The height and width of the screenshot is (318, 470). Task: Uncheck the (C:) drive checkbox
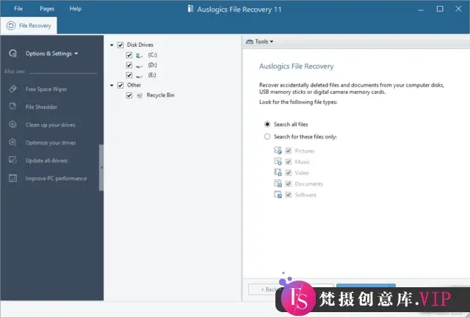129,55
